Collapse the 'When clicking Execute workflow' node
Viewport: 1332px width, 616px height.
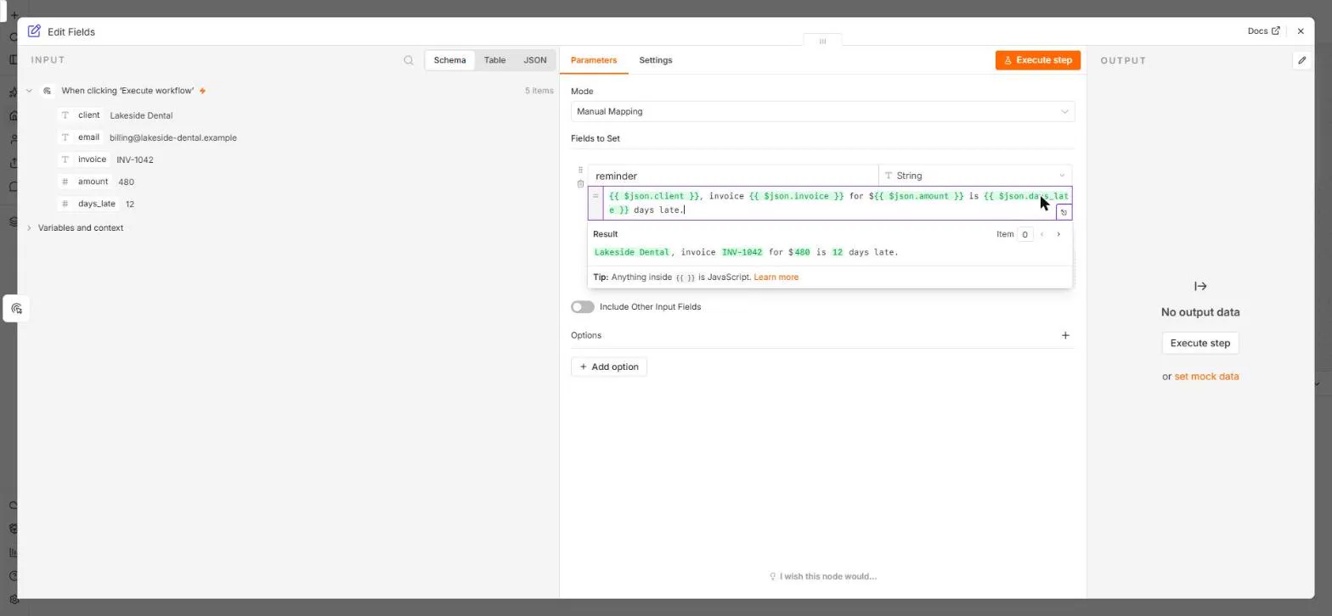click(29, 91)
